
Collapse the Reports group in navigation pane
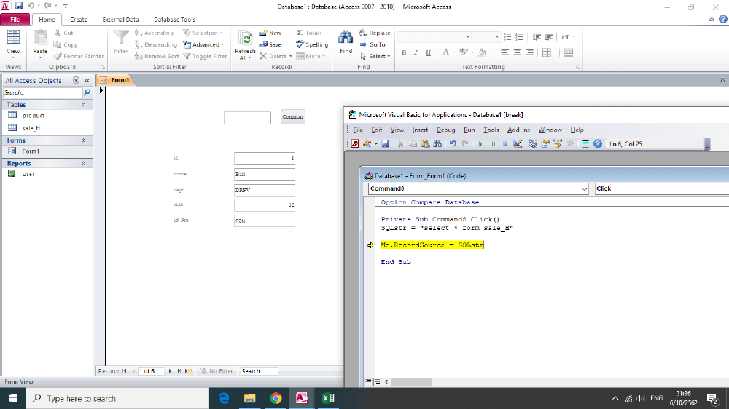coord(83,164)
